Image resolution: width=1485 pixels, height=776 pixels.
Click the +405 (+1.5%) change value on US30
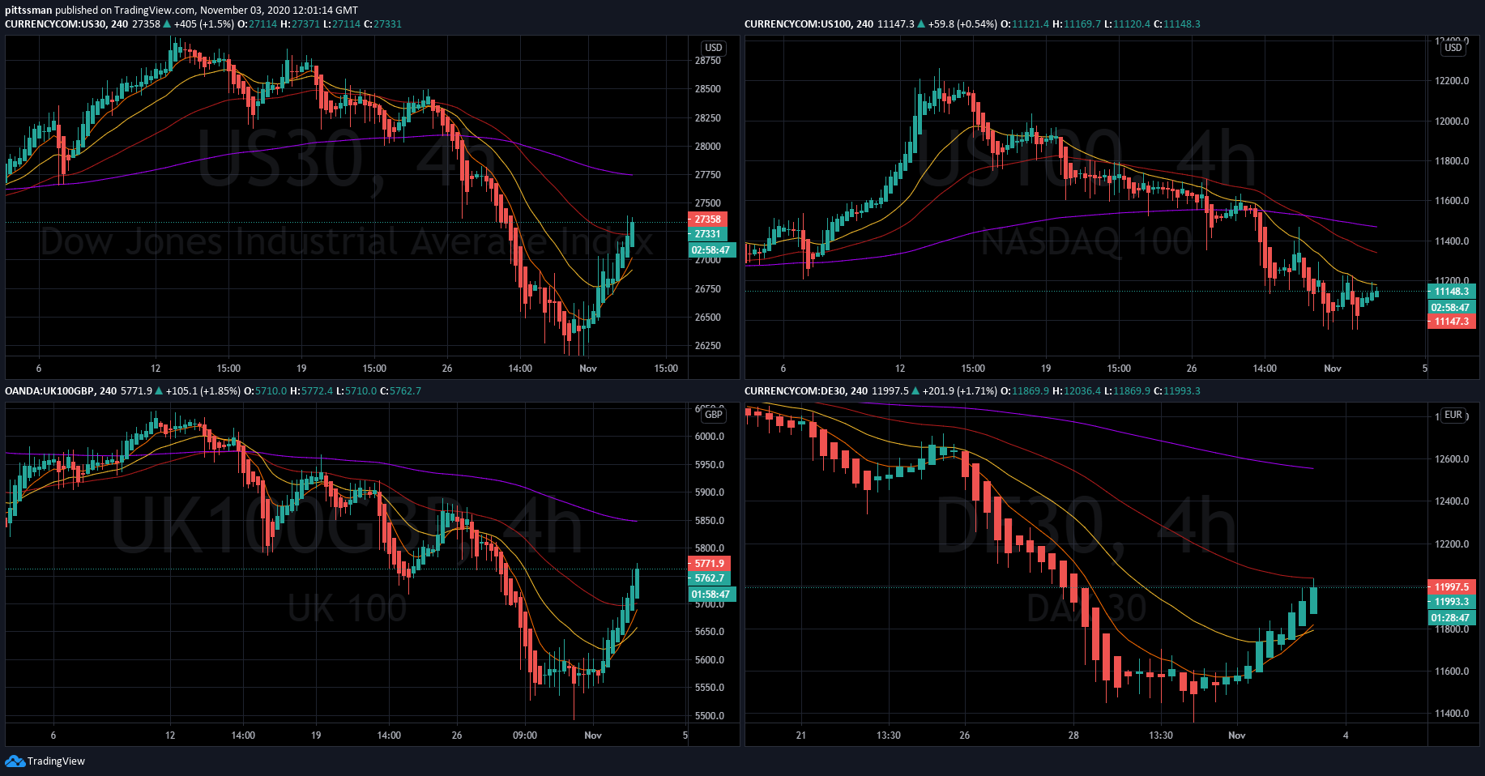tap(204, 24)
